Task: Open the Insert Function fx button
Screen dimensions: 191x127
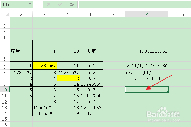Action: click(x=72, y=5)
